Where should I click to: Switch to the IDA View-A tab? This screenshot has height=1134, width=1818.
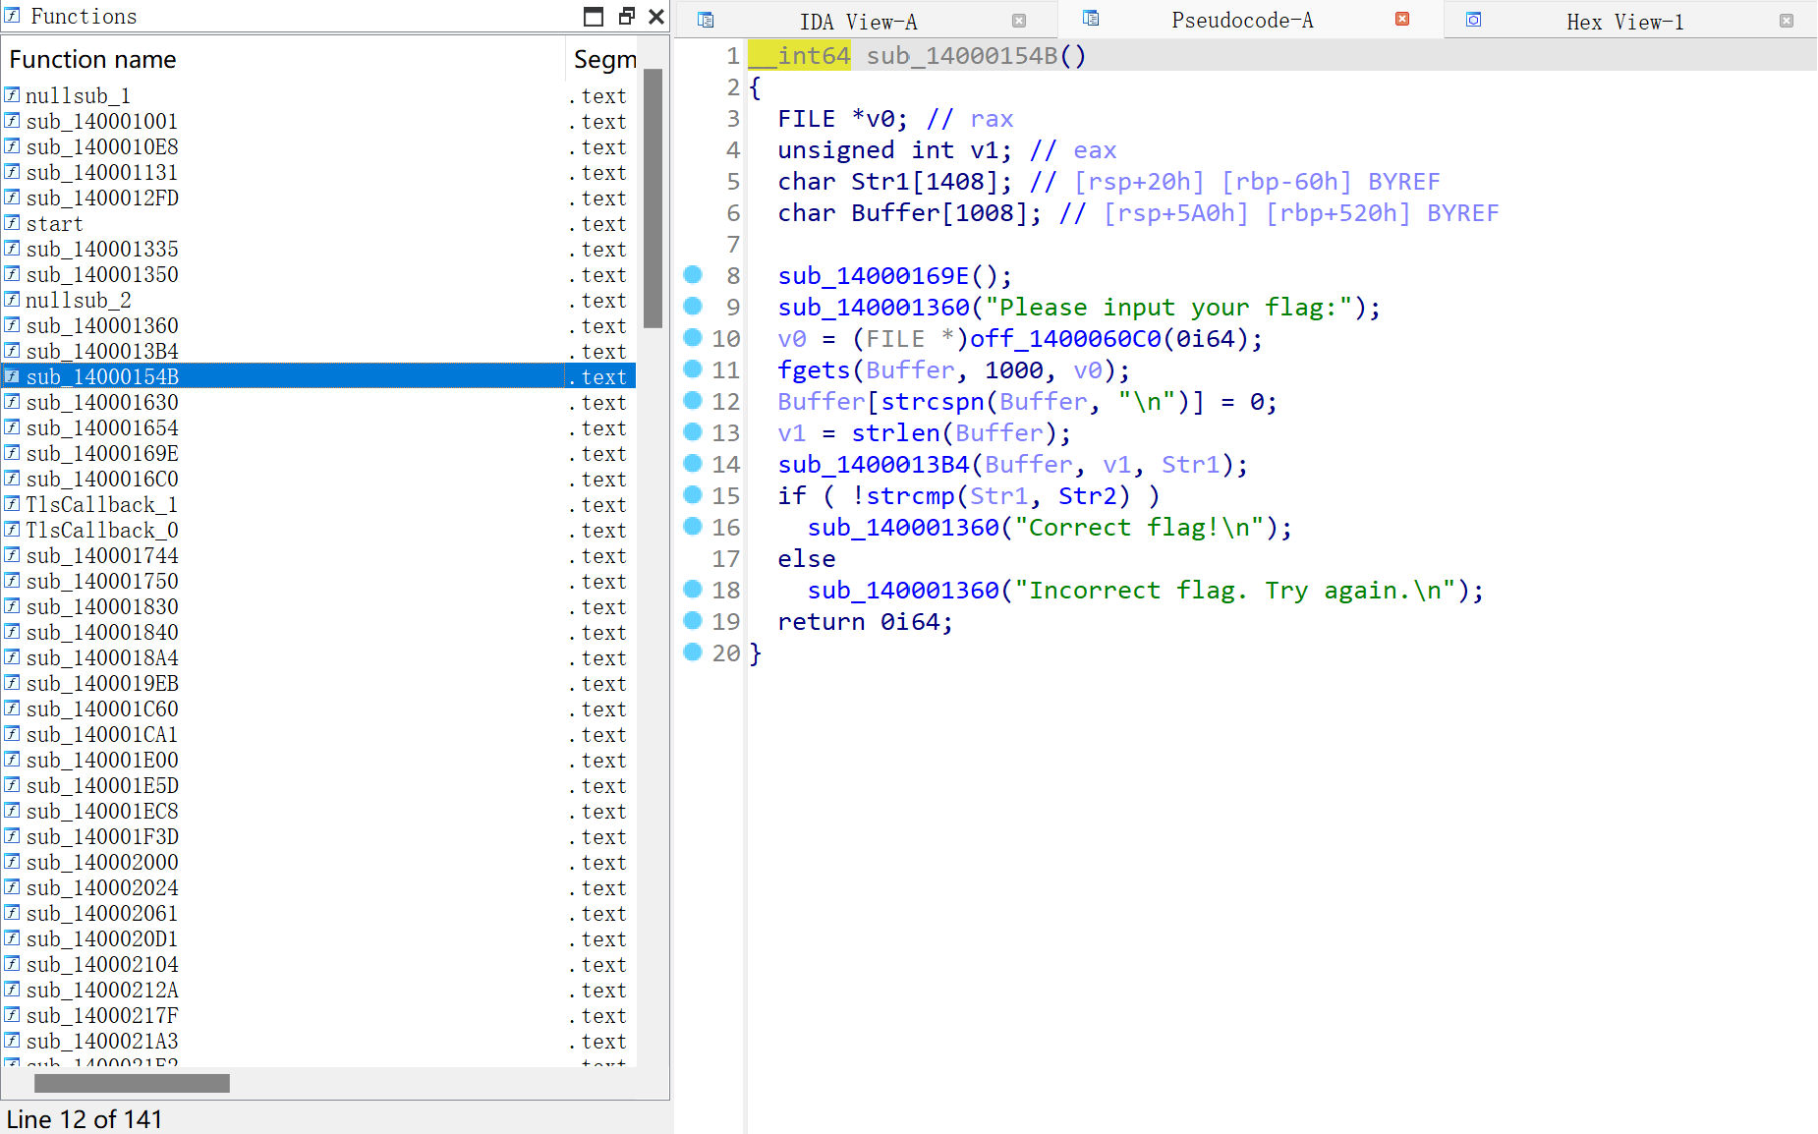tap(857, 22)
